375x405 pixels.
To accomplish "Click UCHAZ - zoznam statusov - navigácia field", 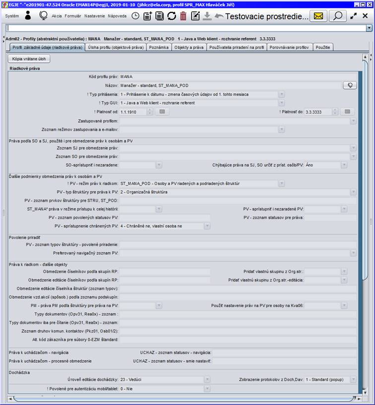I will [284, 352].
